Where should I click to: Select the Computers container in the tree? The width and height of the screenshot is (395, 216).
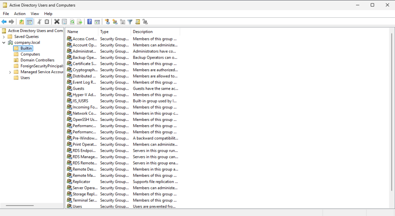point(30,54)
